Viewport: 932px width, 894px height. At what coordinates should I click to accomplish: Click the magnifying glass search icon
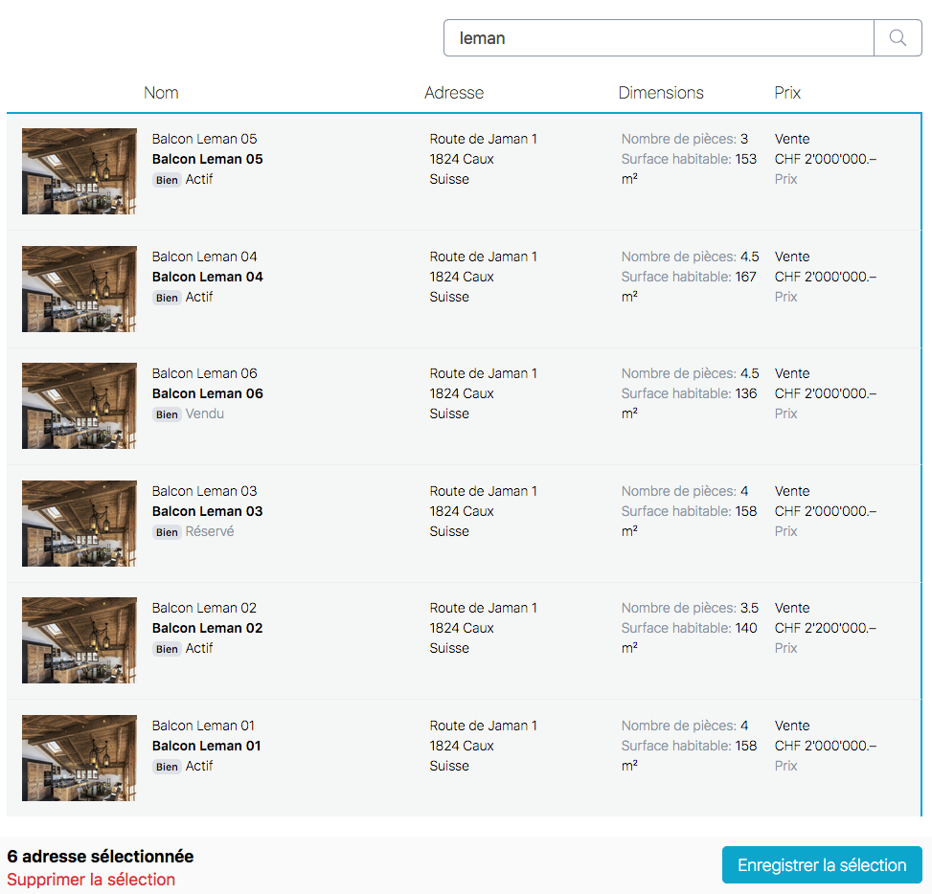tap(898, 38)
